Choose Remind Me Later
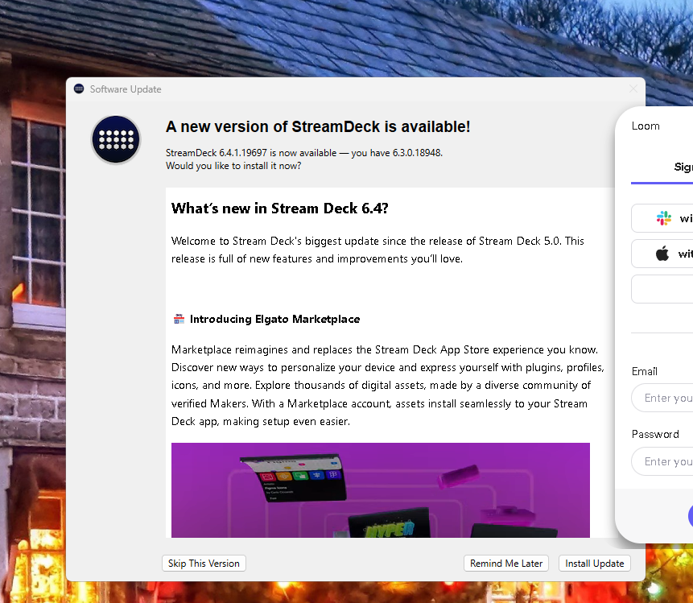This screenshot has width=693, height=603. 506,564
